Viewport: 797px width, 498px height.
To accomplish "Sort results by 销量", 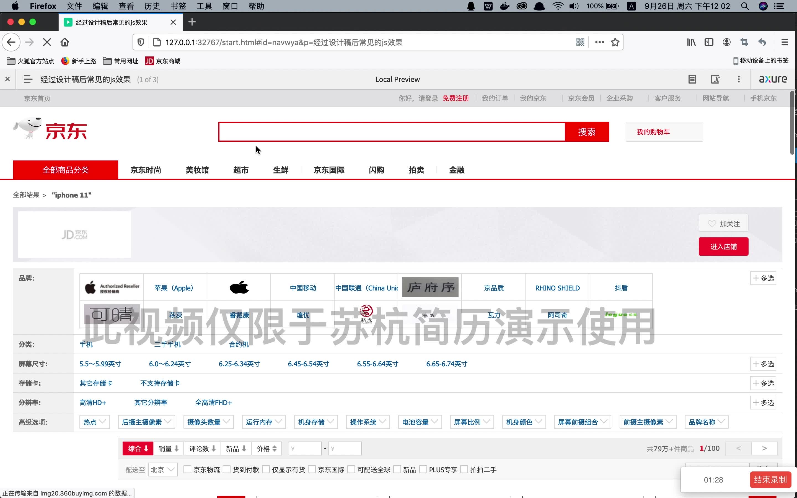I will tap(168, 448).
